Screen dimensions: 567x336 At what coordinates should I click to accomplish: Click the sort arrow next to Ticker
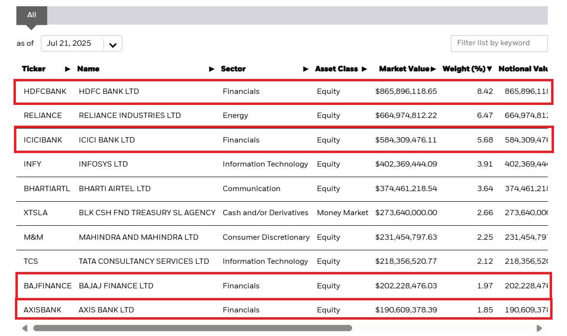(67, 69)
